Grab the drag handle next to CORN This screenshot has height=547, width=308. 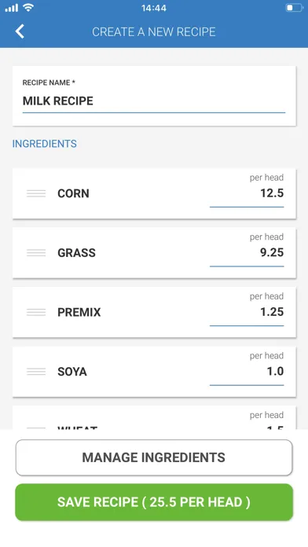(x=36, y=193)
